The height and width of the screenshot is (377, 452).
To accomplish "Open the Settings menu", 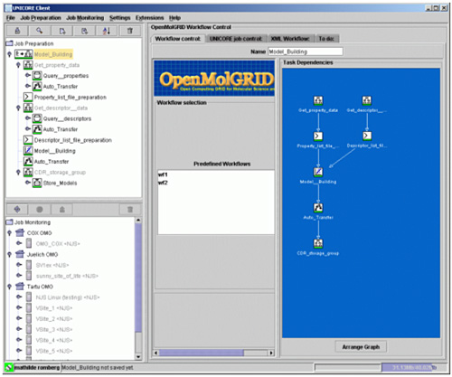I will pyautogui.click(x=119, y=18).
